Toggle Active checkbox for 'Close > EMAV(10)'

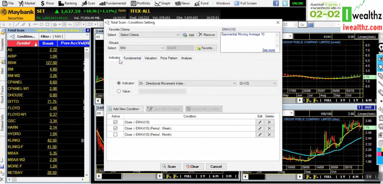(x=115, y=122)
